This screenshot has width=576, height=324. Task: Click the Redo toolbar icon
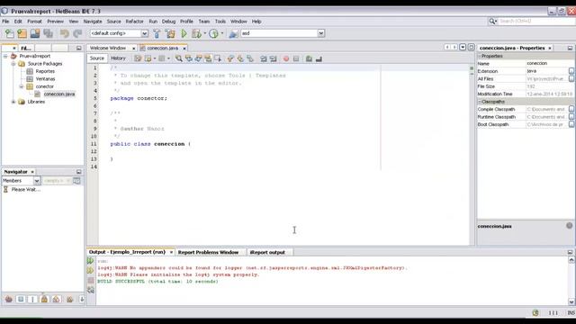[77, 34]
